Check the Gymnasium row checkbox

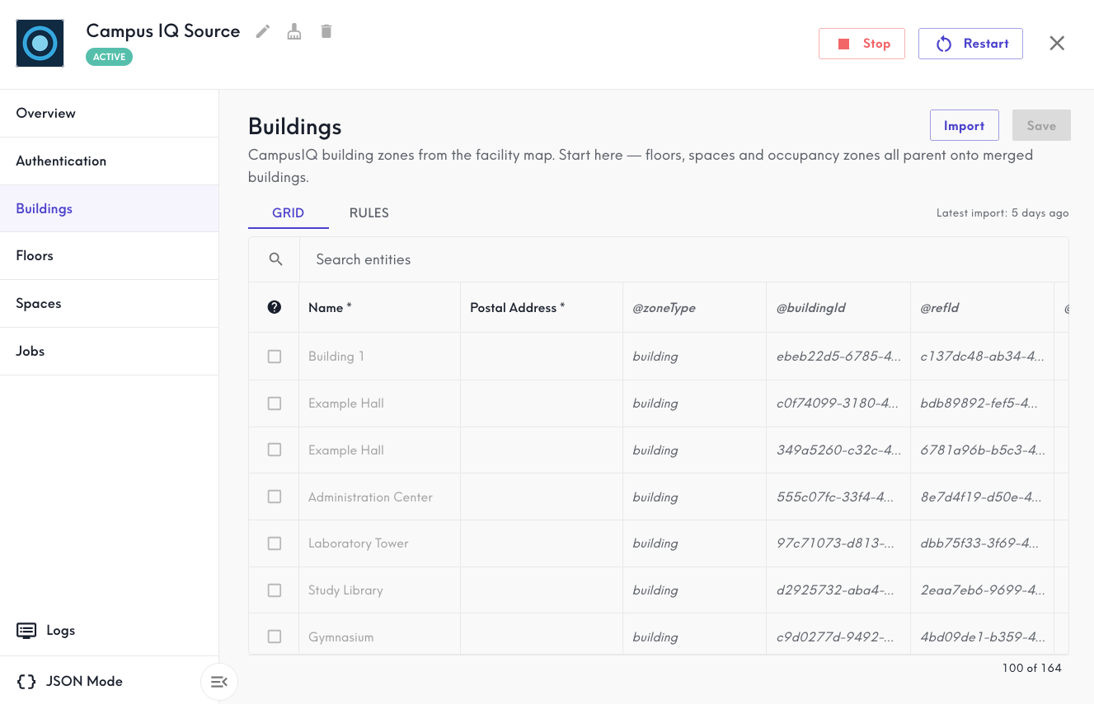tap(275, 636)
